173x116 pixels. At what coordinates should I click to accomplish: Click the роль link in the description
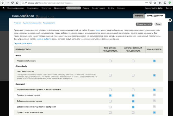pyautogui.click(x=98, y=30)
